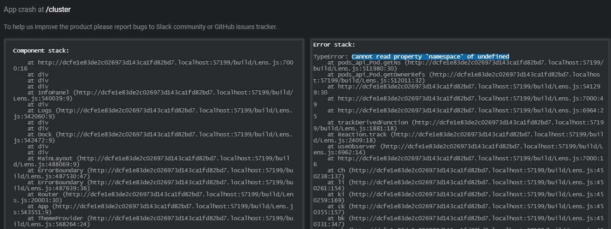Click the 'at ck' error line

click(458, 209)
